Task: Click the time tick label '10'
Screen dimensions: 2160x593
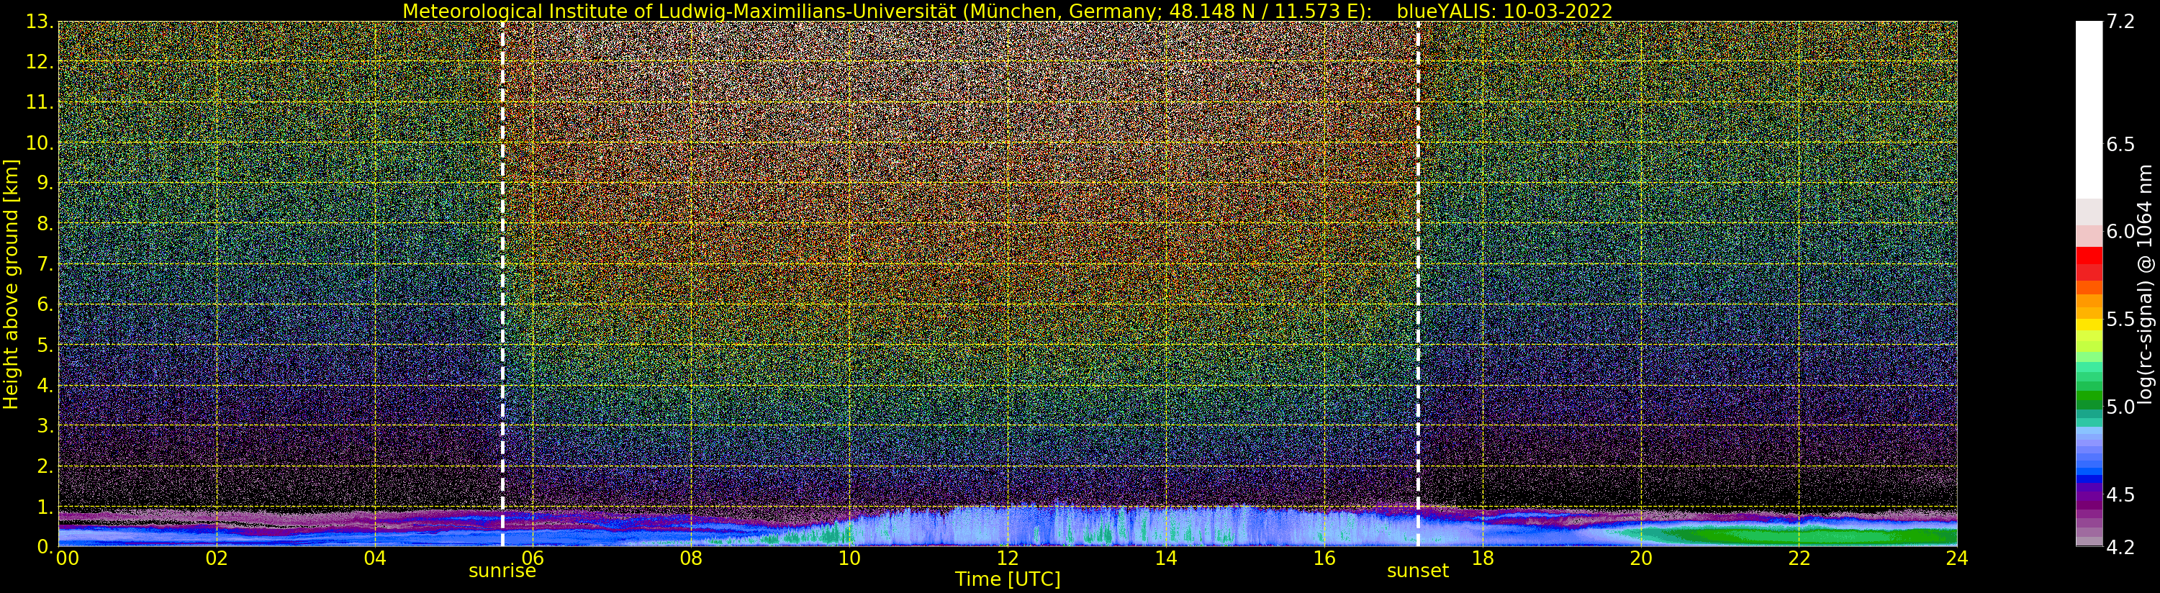Action: click(849, 558)
